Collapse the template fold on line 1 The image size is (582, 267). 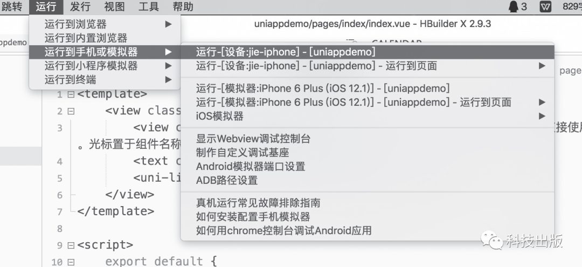pos(71,95)
